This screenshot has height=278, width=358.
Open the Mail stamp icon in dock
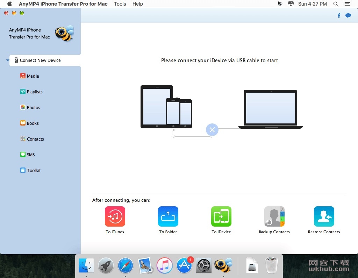(145, 265)
